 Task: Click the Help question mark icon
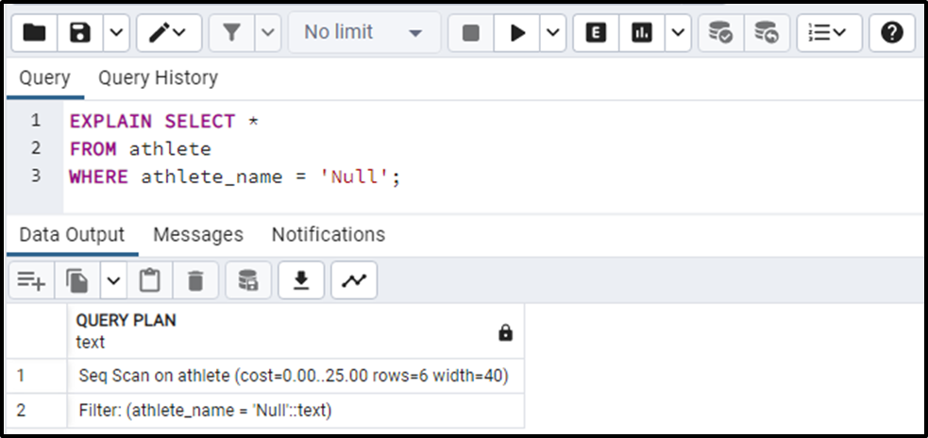point(891,33)
